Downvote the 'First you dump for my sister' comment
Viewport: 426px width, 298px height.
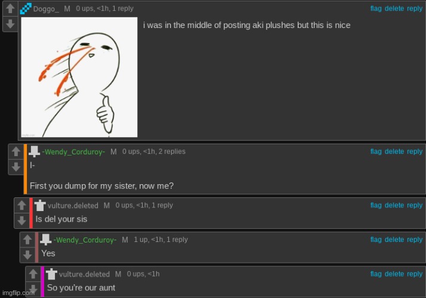click(16, 167)
